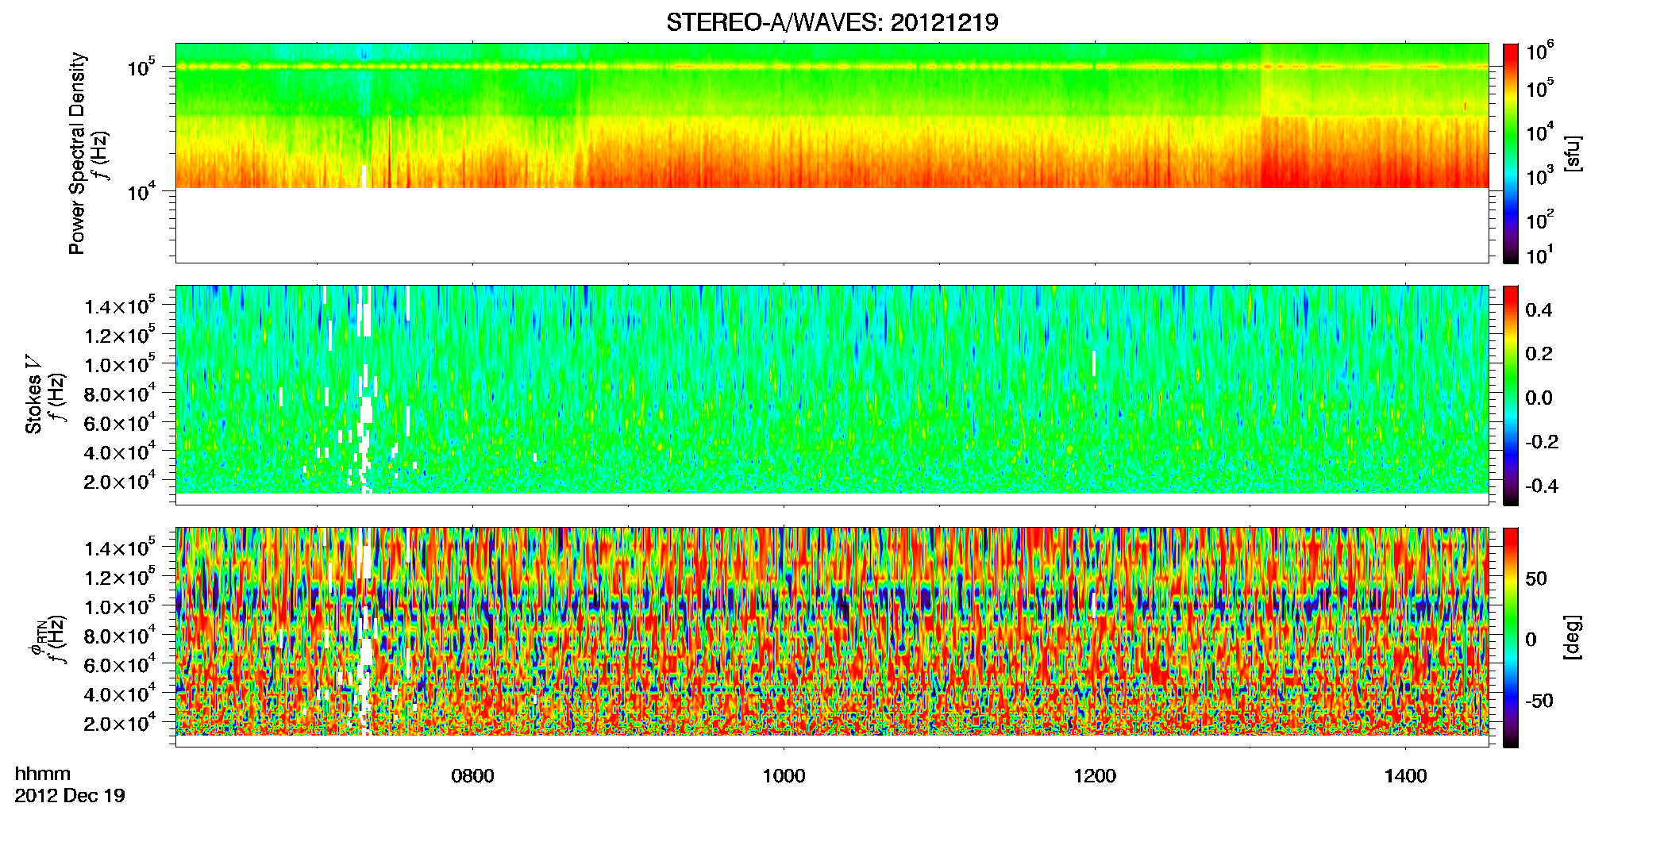Select the Stokes V axis label

pos(34,394)
